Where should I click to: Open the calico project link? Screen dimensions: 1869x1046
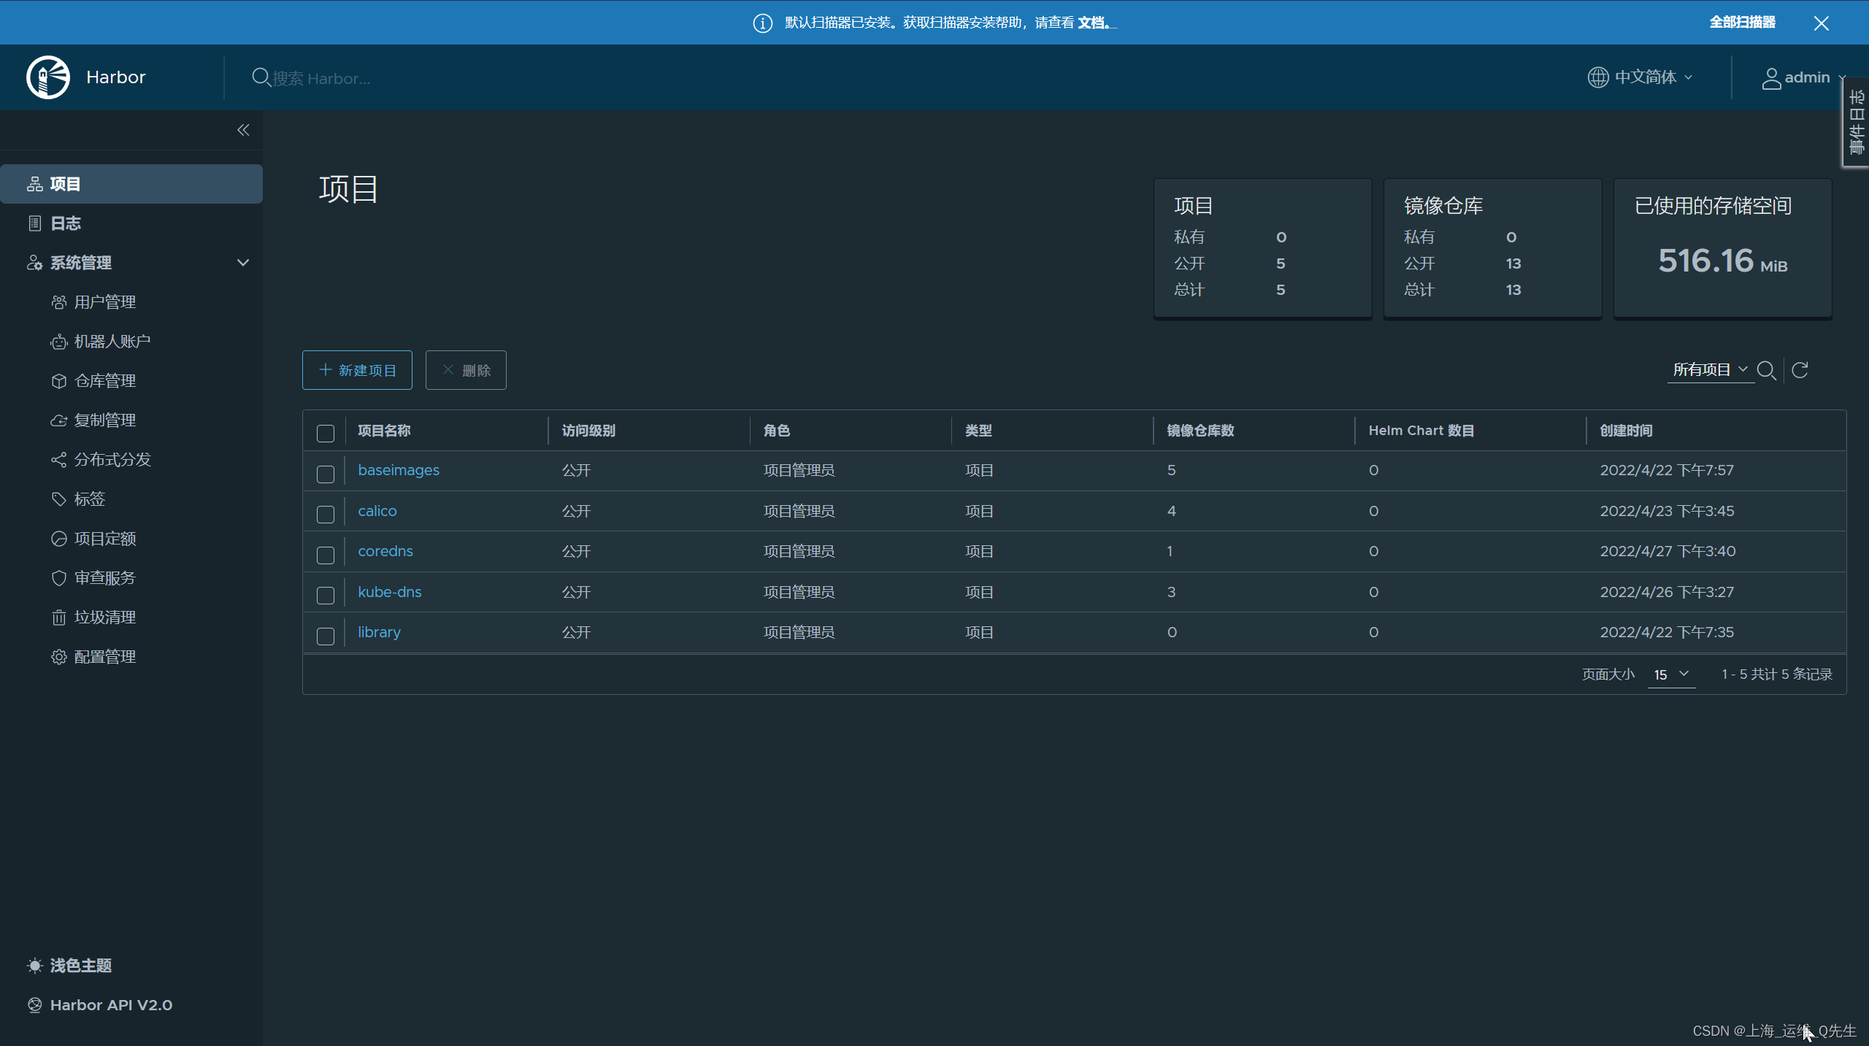tap(377, 511)
